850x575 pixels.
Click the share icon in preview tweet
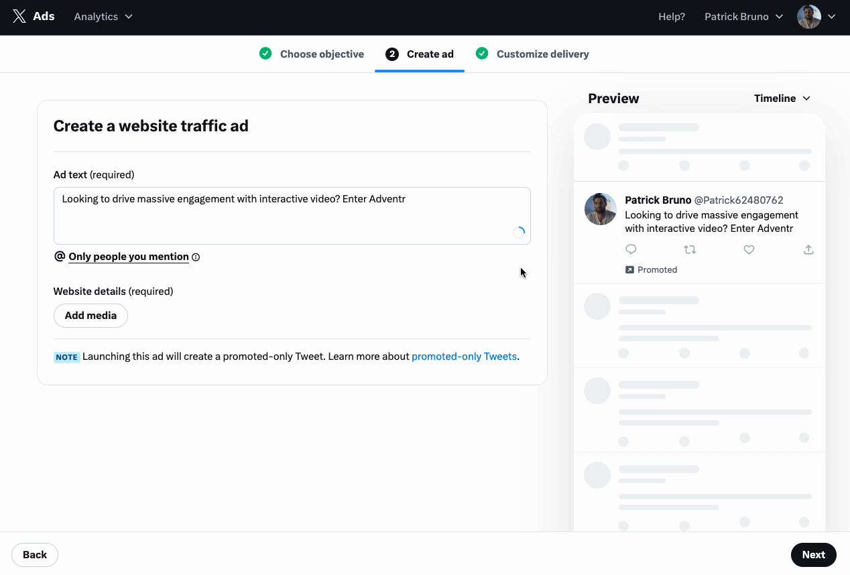click(x=808, y=249)
